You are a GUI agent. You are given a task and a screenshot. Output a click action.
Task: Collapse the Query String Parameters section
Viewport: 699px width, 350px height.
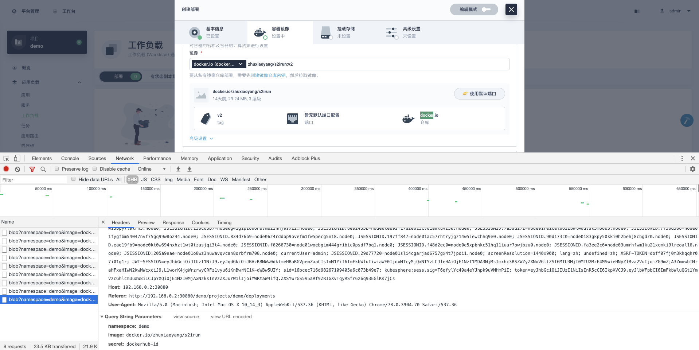click(x=102, y=317)
